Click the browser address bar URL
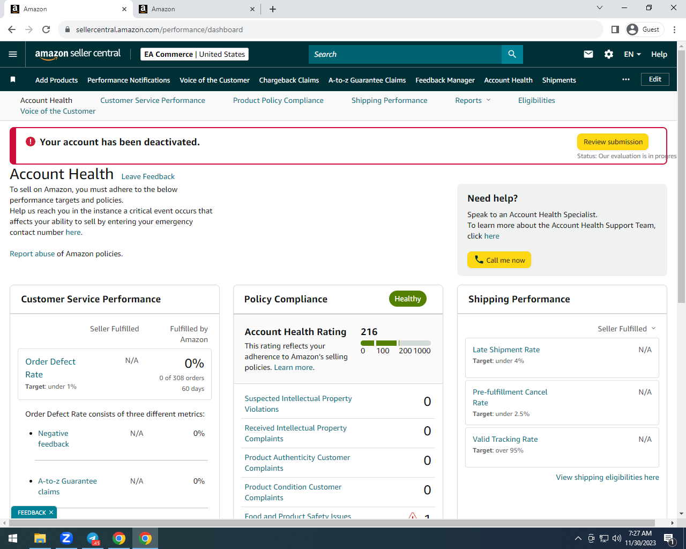Image resolution: width=686 pixels, height=549 pixels. coord(159,29)
